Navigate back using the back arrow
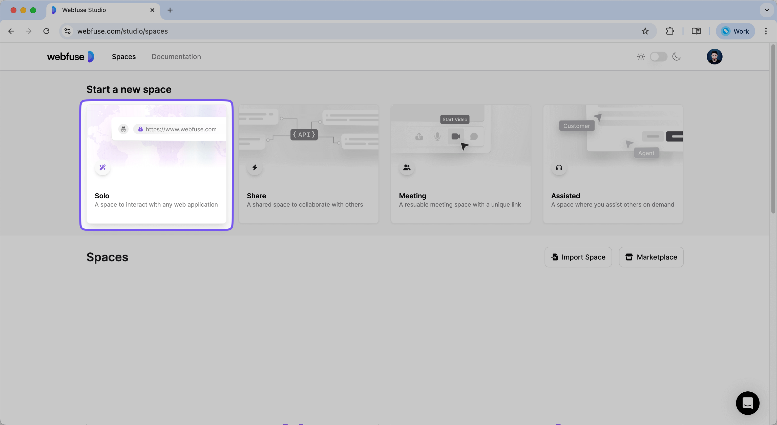Viewport: 777px width, 425px height. 11,31
